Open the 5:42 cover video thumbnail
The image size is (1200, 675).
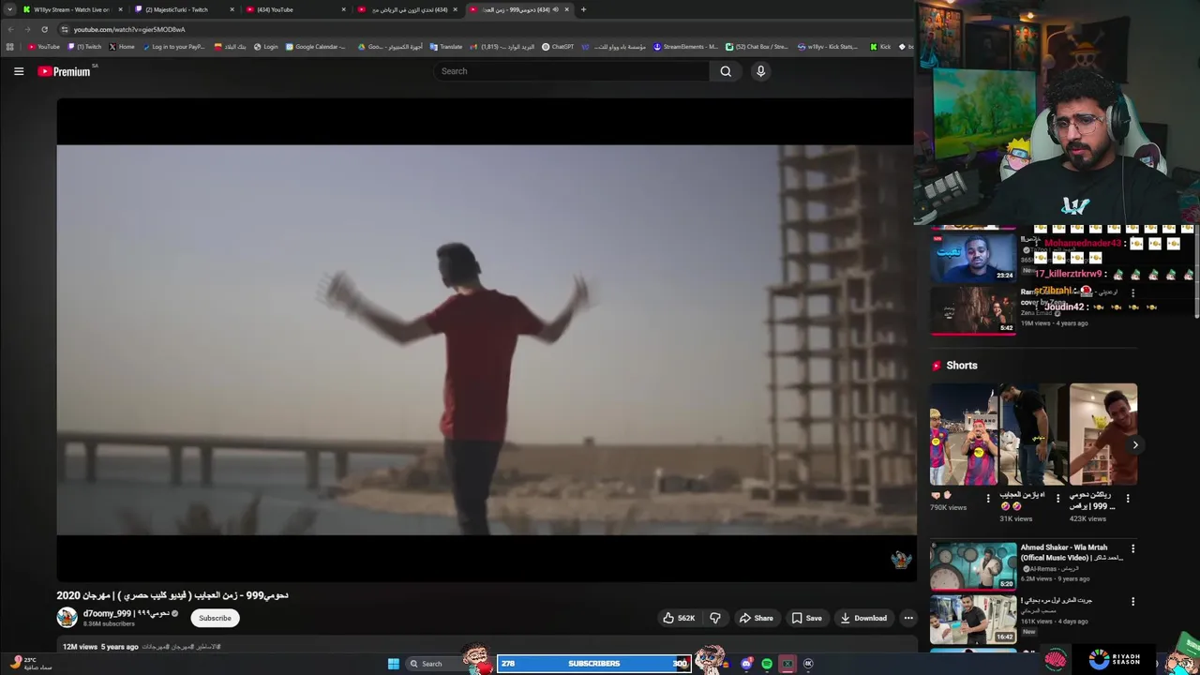[972, 310]
